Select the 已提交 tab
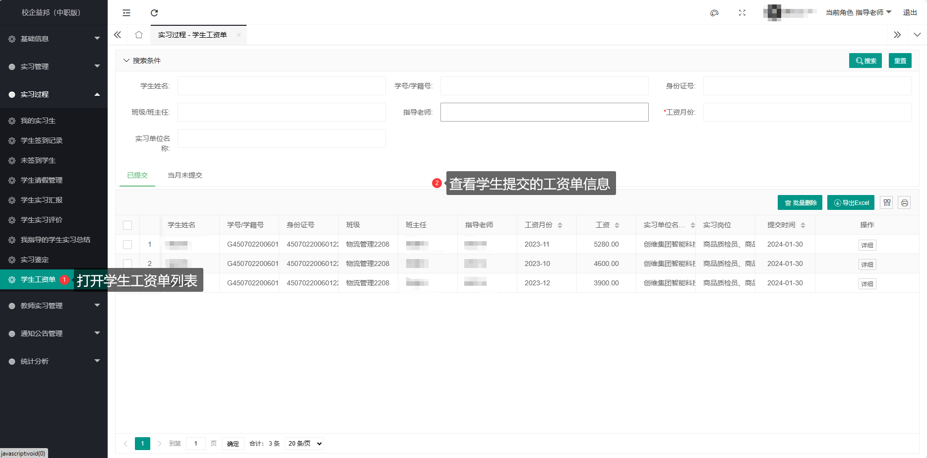The image size is (927, 458). (x=137, y=175)
